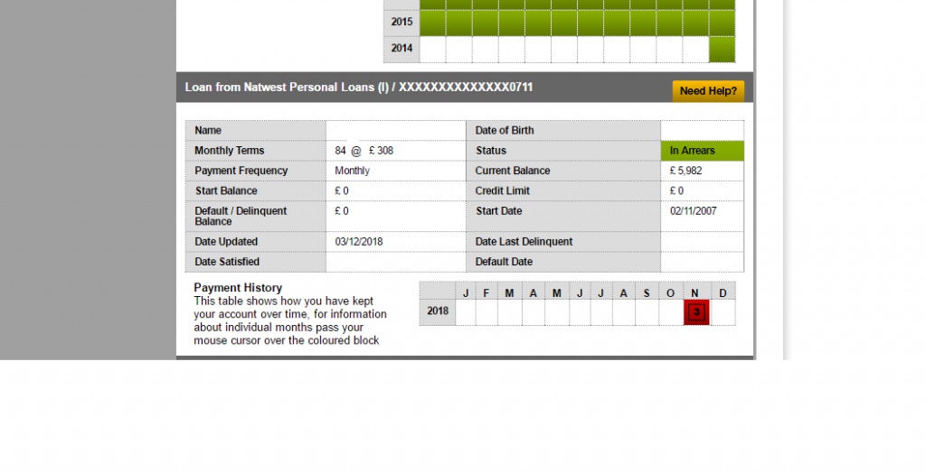This screenshot has height=473, width=926.
Task: Click the empty December 2018 payment cell
Action: pos(723,312)
